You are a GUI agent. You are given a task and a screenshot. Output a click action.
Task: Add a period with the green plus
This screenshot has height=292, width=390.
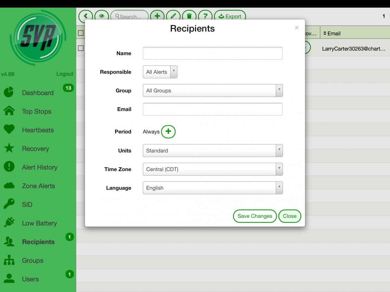(168, 131)
